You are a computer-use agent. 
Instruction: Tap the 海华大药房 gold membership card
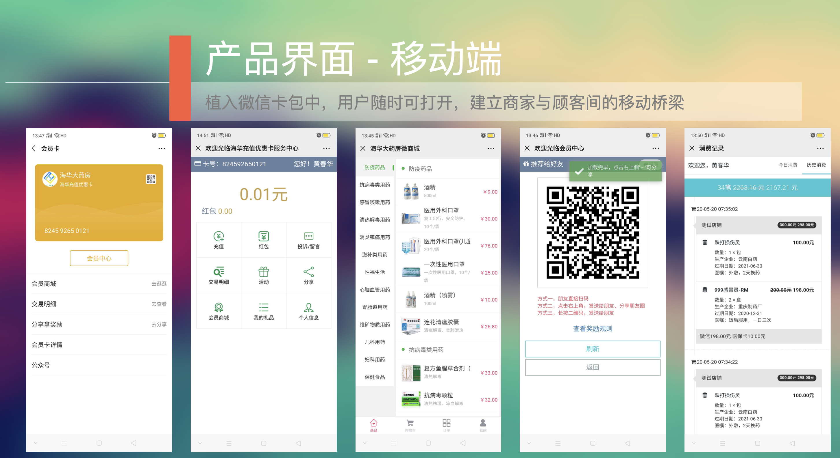(x=99, y=203)
